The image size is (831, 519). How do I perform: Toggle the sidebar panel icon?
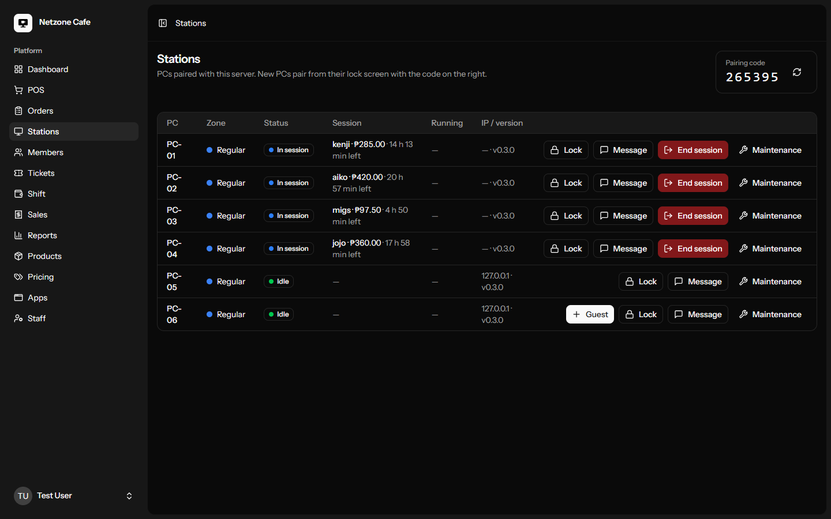tap(163, 23)
